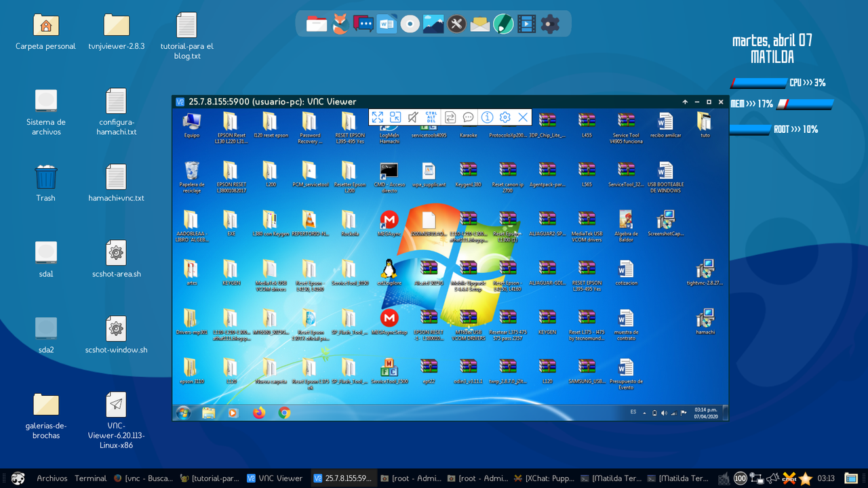
Task: Switch to [vnc - Busca... taskbar window
Action: click(x=143, y=479)
